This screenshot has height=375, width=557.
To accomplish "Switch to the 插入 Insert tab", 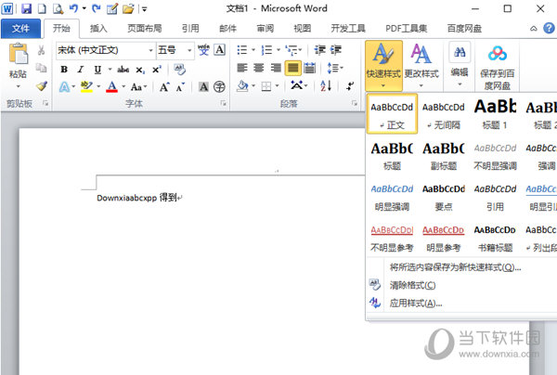I will click(x=98, y=29).
